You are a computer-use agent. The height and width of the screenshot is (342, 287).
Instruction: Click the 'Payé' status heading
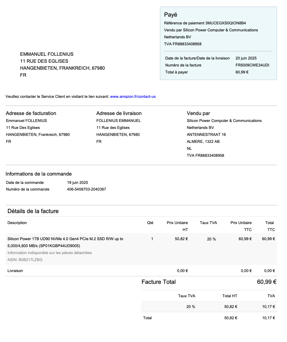pos(171,15)
